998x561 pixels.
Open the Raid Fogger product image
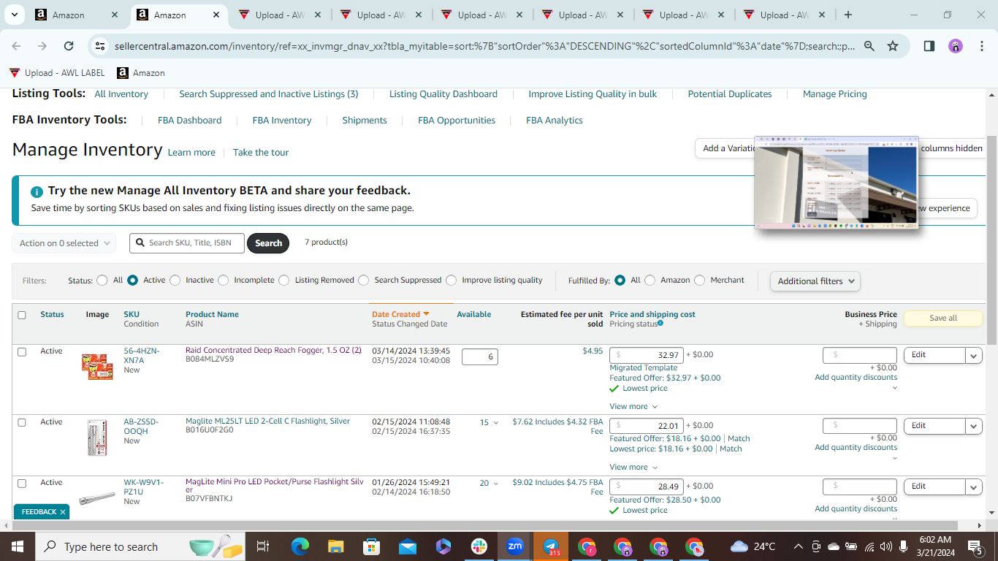[97, 366]
